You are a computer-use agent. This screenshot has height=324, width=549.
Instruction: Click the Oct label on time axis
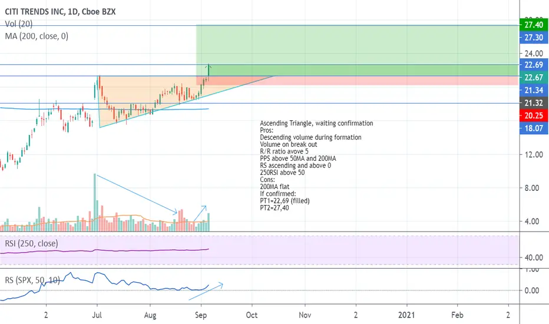pos(252,315)
